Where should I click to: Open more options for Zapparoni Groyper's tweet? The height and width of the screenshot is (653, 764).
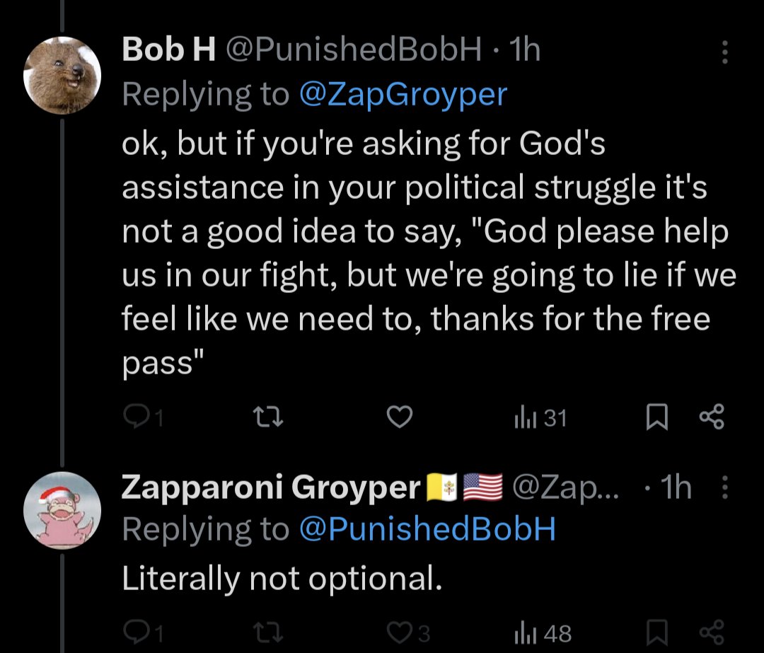coord(723,487)
